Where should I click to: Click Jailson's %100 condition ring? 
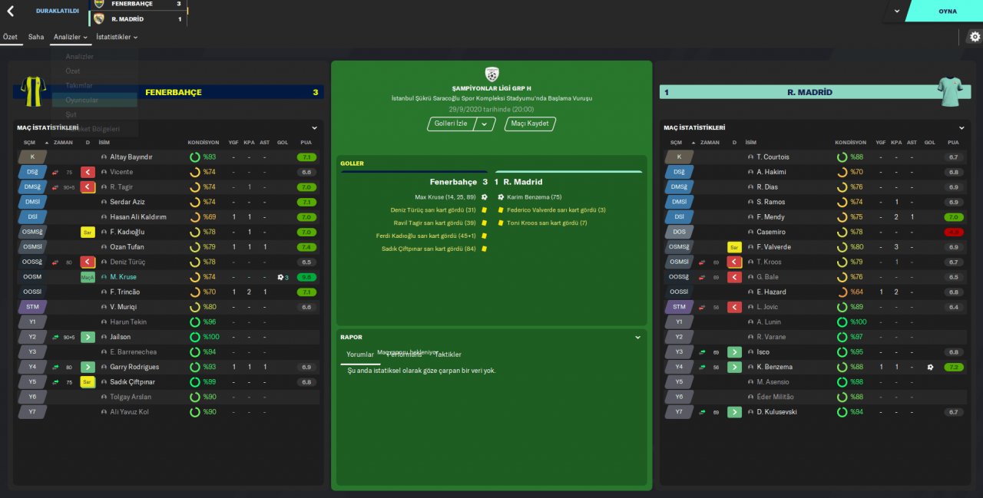click(195, 337)
